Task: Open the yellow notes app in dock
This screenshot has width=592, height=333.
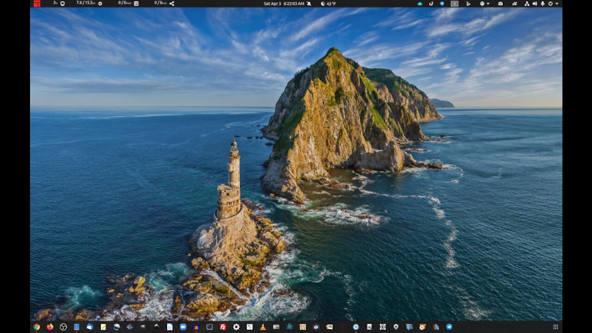Action: click(103, 327)
